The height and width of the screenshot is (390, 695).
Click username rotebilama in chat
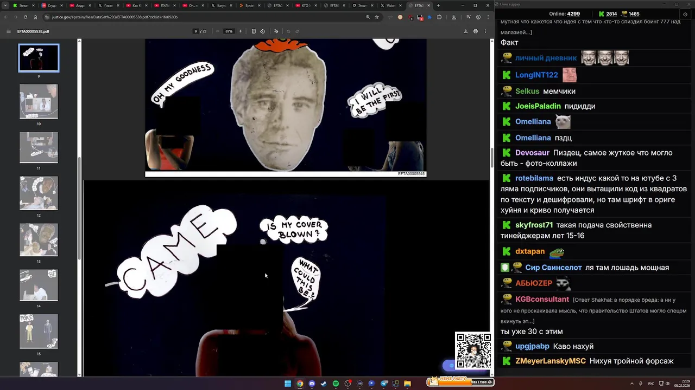pyautogui.click(x=534, y=178)
